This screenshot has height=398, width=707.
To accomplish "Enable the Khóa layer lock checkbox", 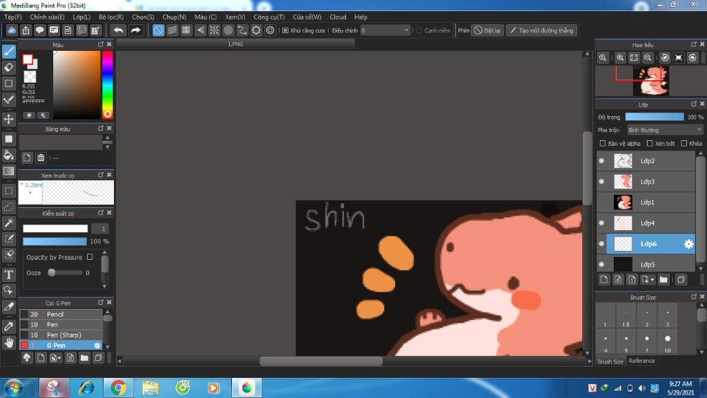I will (x=684, y=144).
